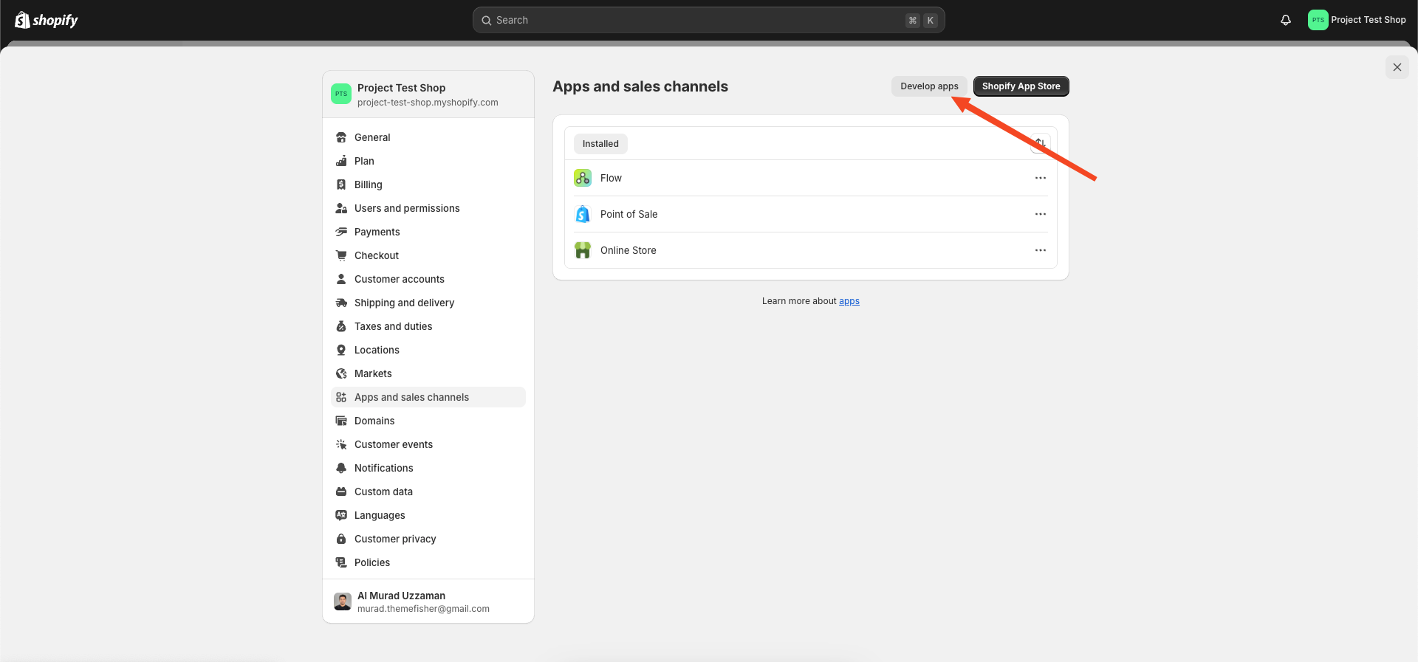Viewport: 1418px width, 662px height.
Task: Open the notifications bell icon
Action: (x=1286, y=20)
